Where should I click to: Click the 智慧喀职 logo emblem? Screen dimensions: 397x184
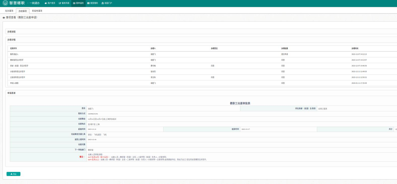click(x=5, y=3)
